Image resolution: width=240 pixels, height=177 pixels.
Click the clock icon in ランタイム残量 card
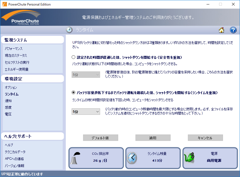[132, 158]
